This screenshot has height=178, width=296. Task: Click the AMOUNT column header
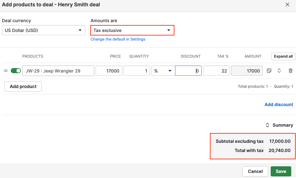click(253, 56)
